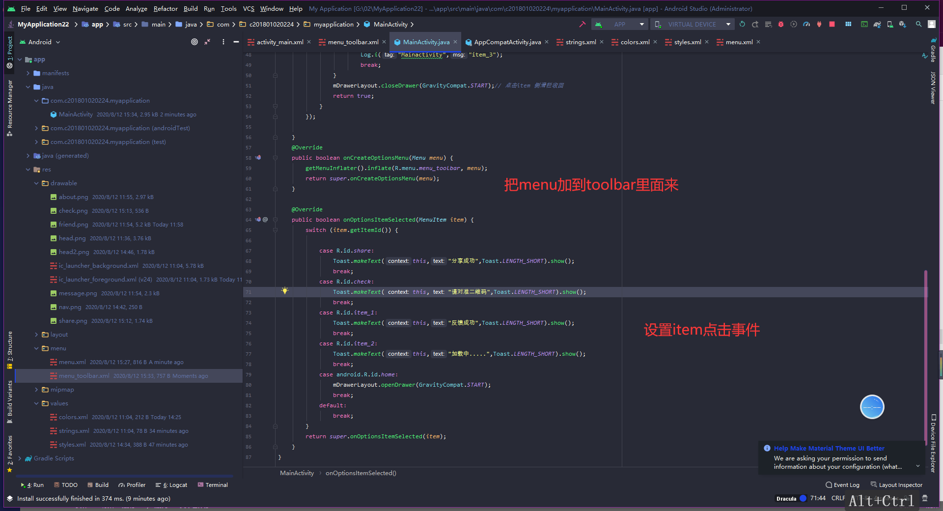Open the Android project view dropdown

pyautogui.click(x=40, y=42)
